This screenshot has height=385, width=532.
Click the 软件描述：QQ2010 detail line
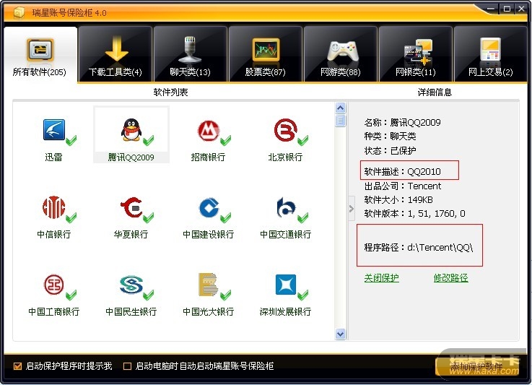(x=402, y=171)
